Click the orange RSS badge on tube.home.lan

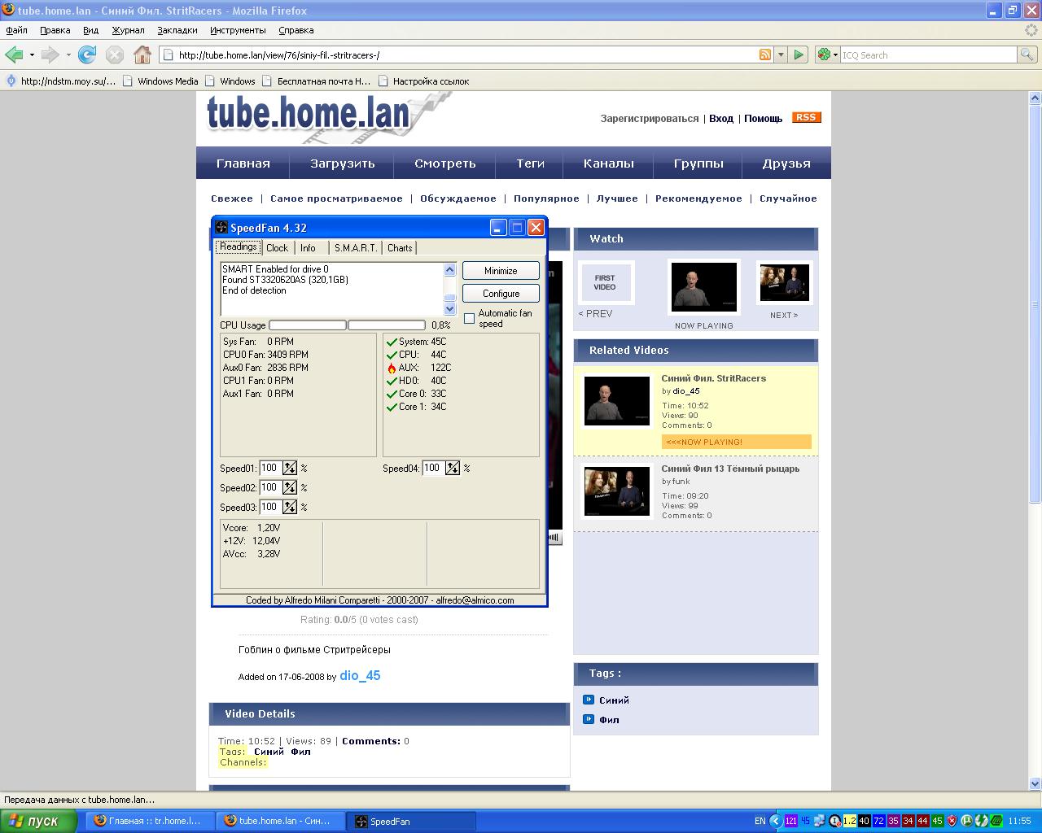pos(806,117)
